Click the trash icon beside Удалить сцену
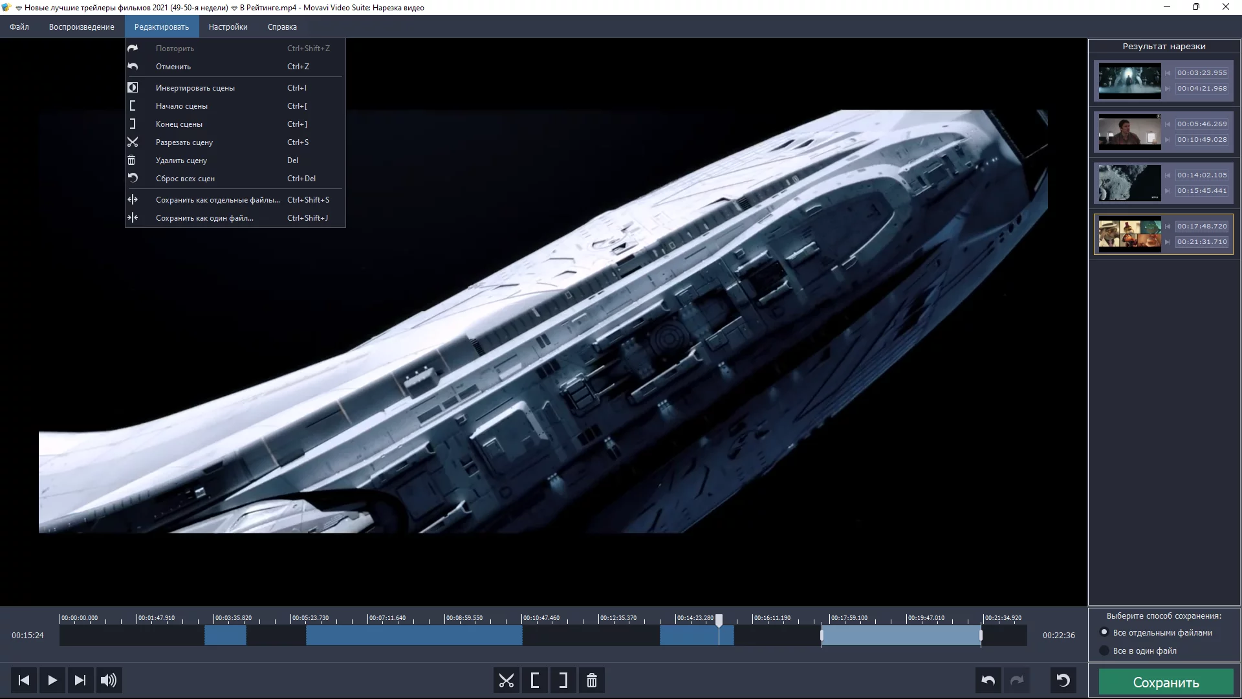Viewport: 1242px width, 699px height. pos(132,161)
